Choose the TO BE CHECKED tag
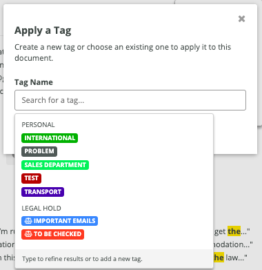 coord(52,234)
